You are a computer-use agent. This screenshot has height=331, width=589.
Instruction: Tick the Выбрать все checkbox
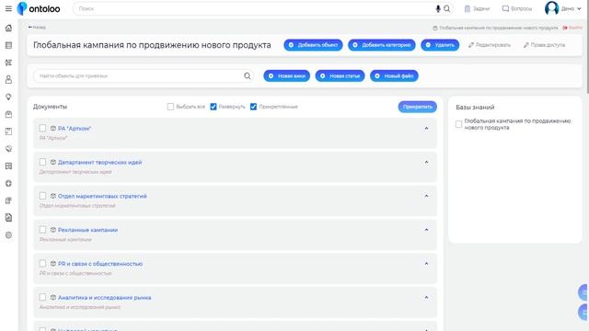click(x=170, y=107)
